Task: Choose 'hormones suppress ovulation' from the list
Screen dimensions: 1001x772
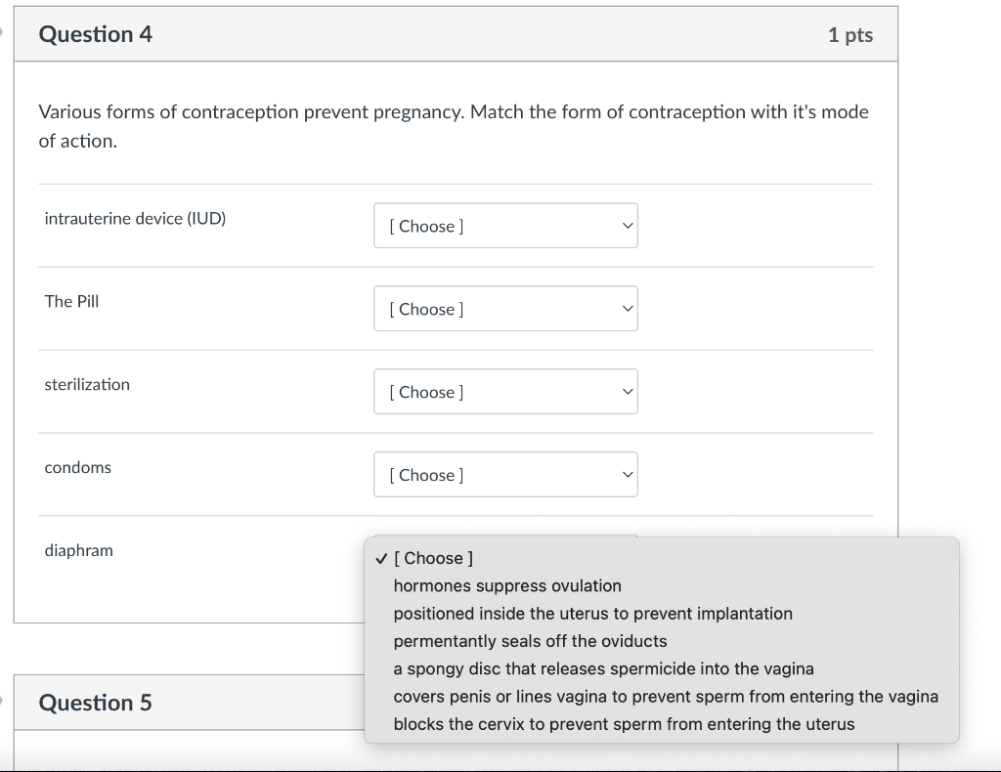Action: 507,585
